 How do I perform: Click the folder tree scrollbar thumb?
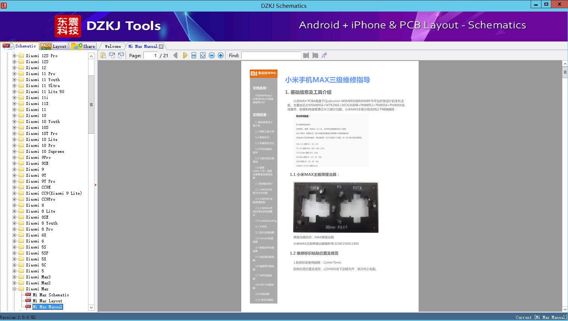(x=91, y=105)
